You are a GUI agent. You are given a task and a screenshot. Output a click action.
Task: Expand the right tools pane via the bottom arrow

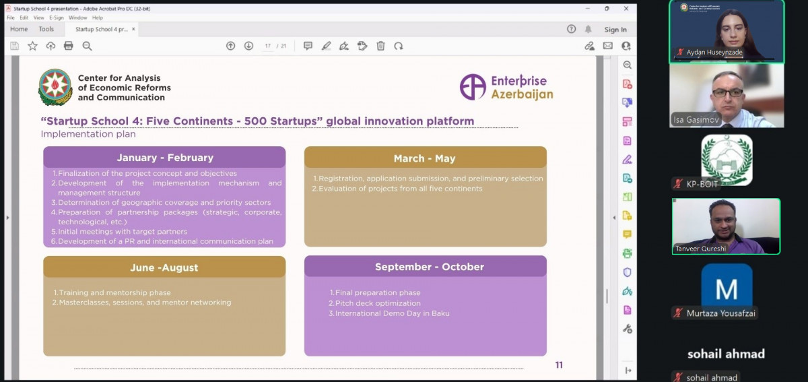pyautogui.click(x=627, y=370)
